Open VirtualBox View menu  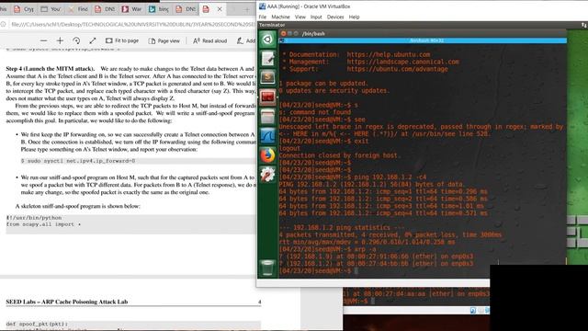[300, 17]
